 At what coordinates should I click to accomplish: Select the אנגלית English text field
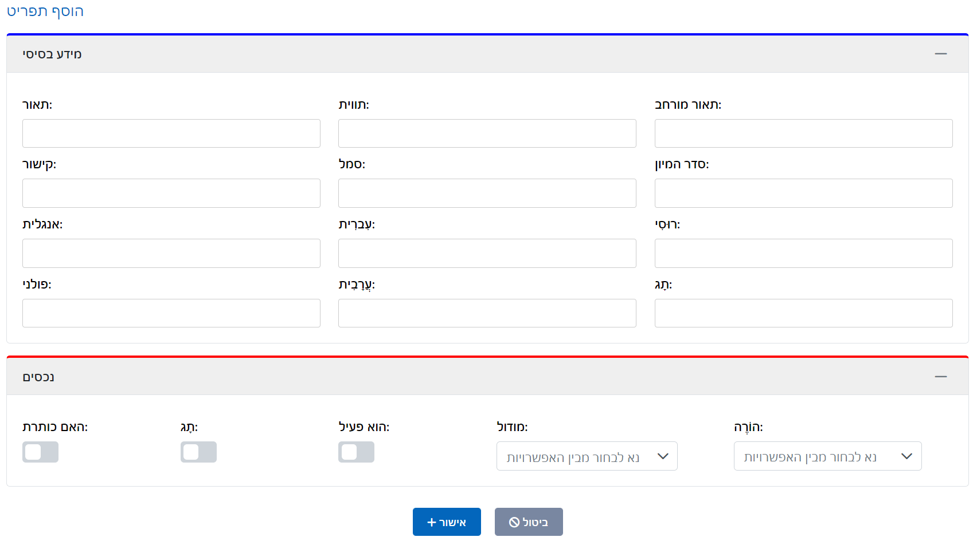tap(171, 253)
